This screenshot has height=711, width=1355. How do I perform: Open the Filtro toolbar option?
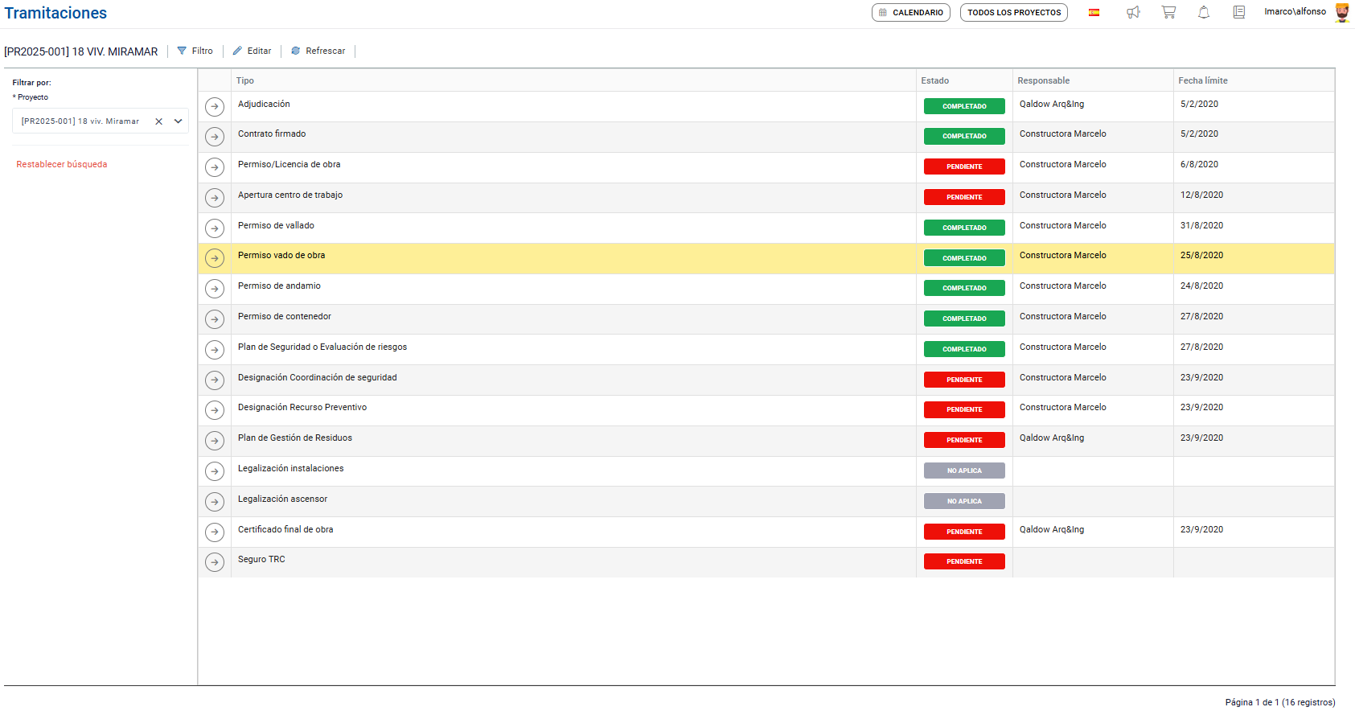click(x=195, y=51)
